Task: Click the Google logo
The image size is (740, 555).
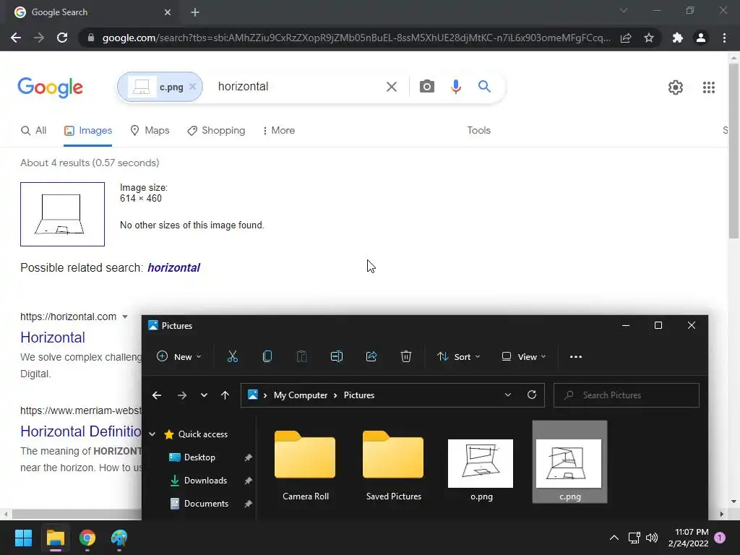Action: point(50,87)
